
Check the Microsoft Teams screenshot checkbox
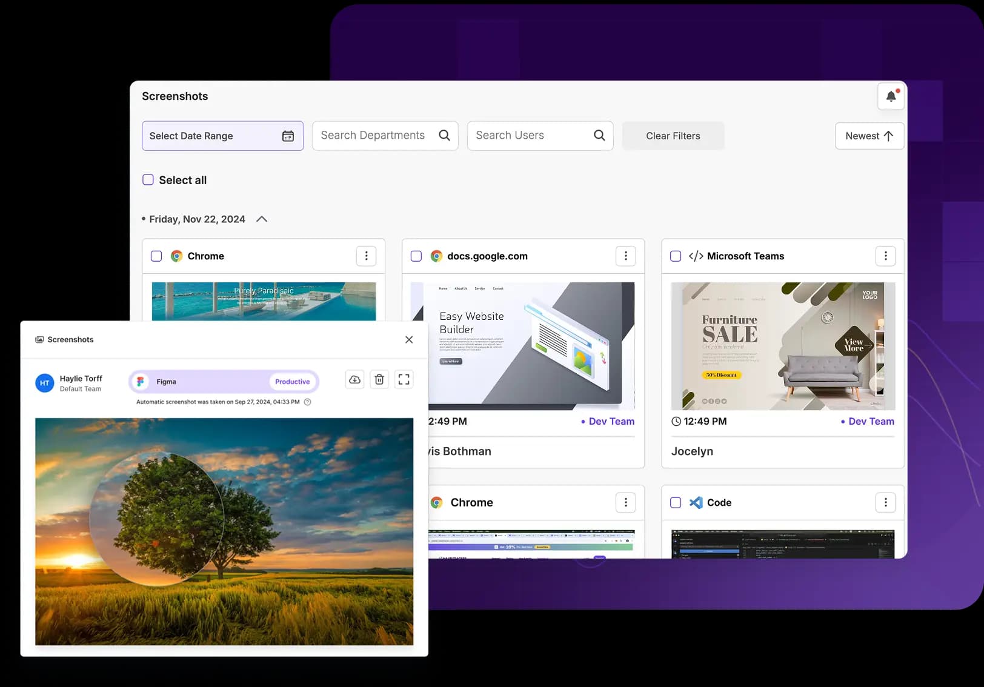point(676,256)
